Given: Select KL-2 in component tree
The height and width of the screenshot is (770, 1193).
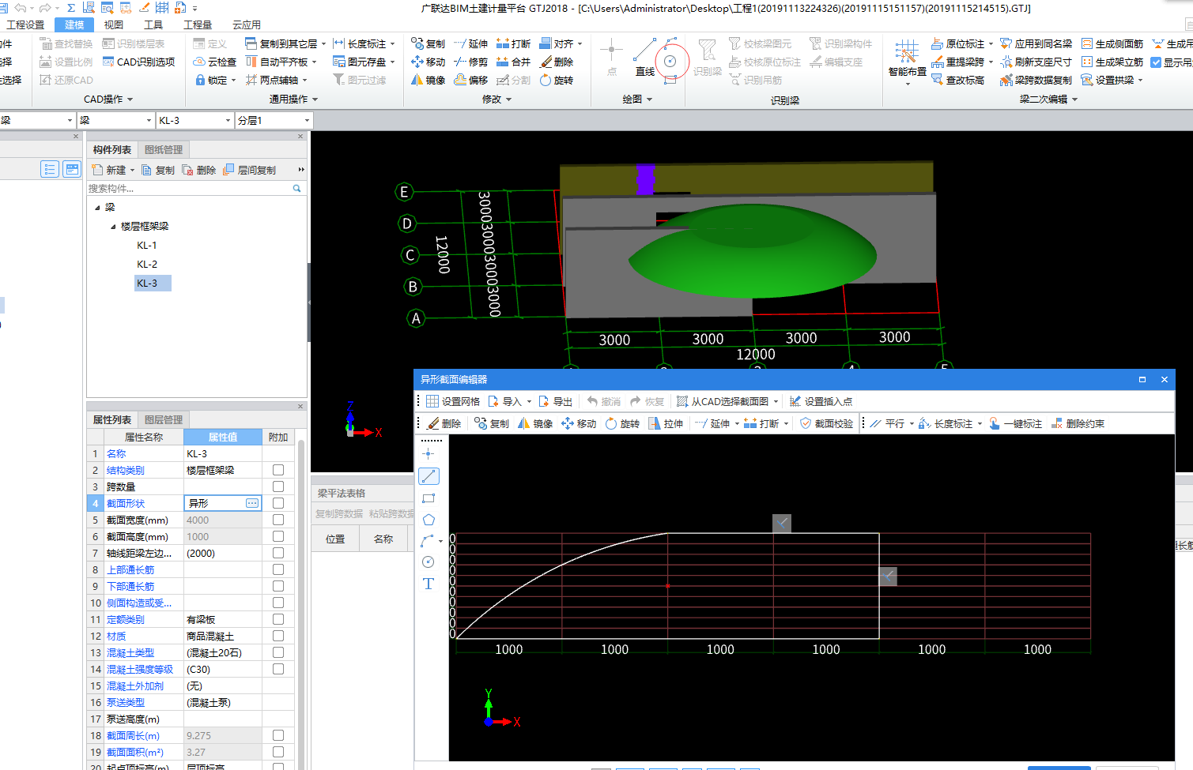Looking at the screenshot, I should [147, 265].
